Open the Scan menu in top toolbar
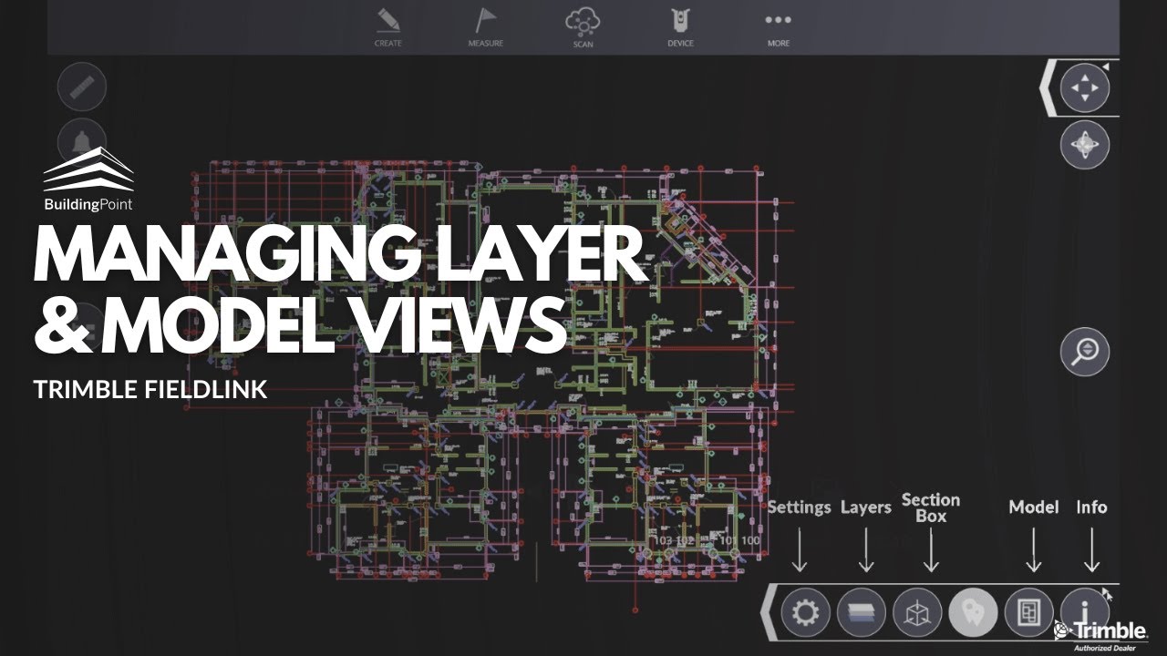The width and height of the screenshot is (1167, 656). point(583,27)
